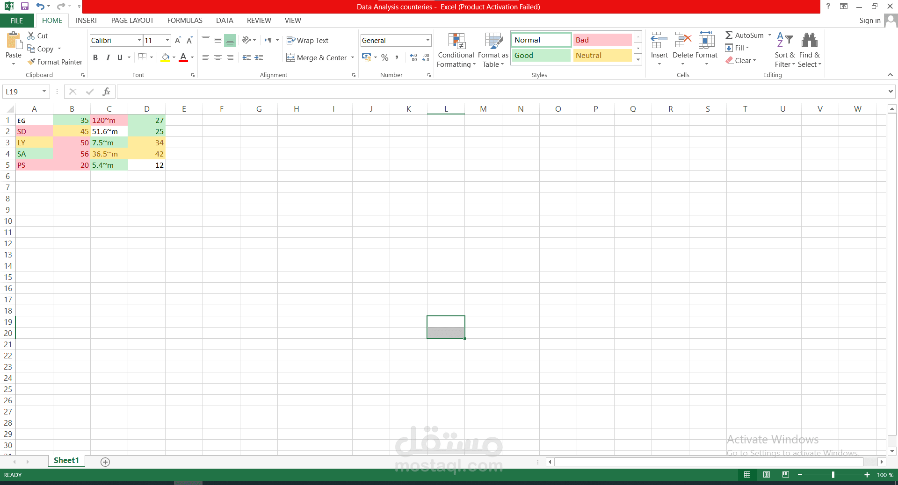The height and width of the screenshot is (485, 898).
Task: Open Find & Select binoculars
Action: pyautogui.click(x=809, y=50)
